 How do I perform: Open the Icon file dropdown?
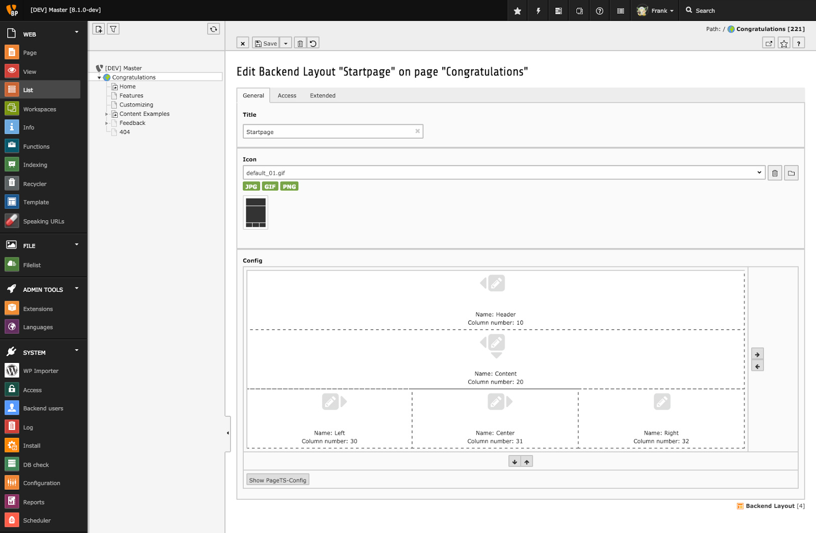(504, 173)
